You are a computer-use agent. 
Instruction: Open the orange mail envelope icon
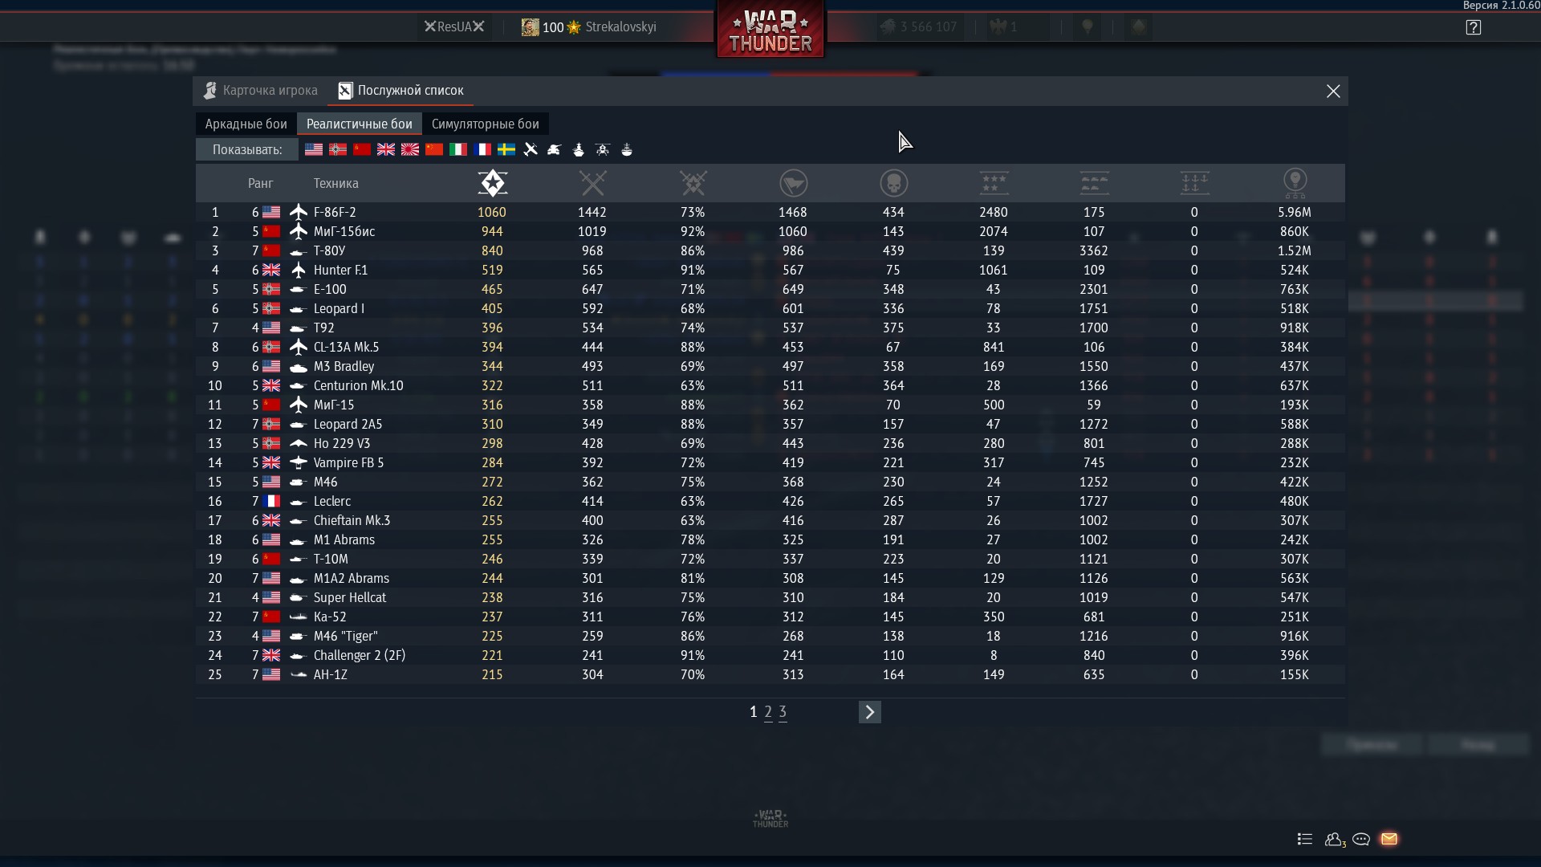tap(1389, 839)
